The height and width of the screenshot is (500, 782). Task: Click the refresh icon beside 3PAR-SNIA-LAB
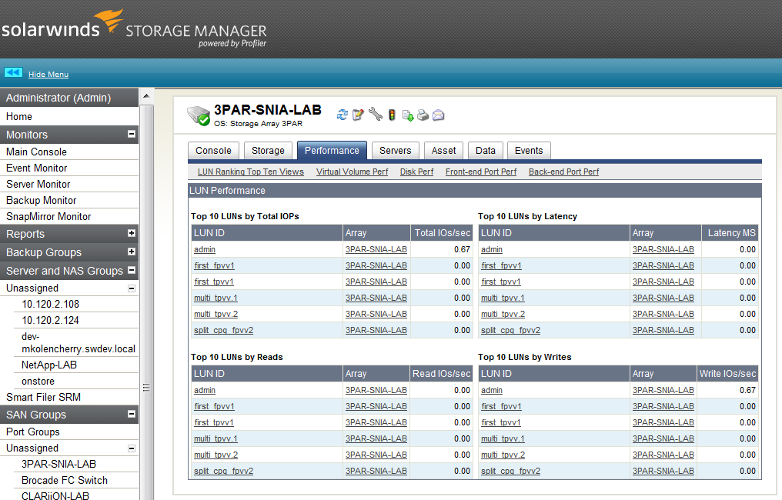(342, 115)
